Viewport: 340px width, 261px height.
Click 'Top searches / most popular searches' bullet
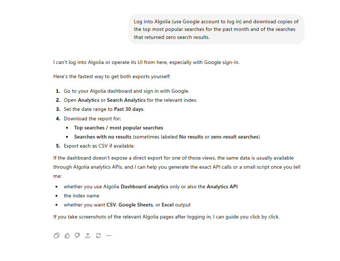coord(119,128)
